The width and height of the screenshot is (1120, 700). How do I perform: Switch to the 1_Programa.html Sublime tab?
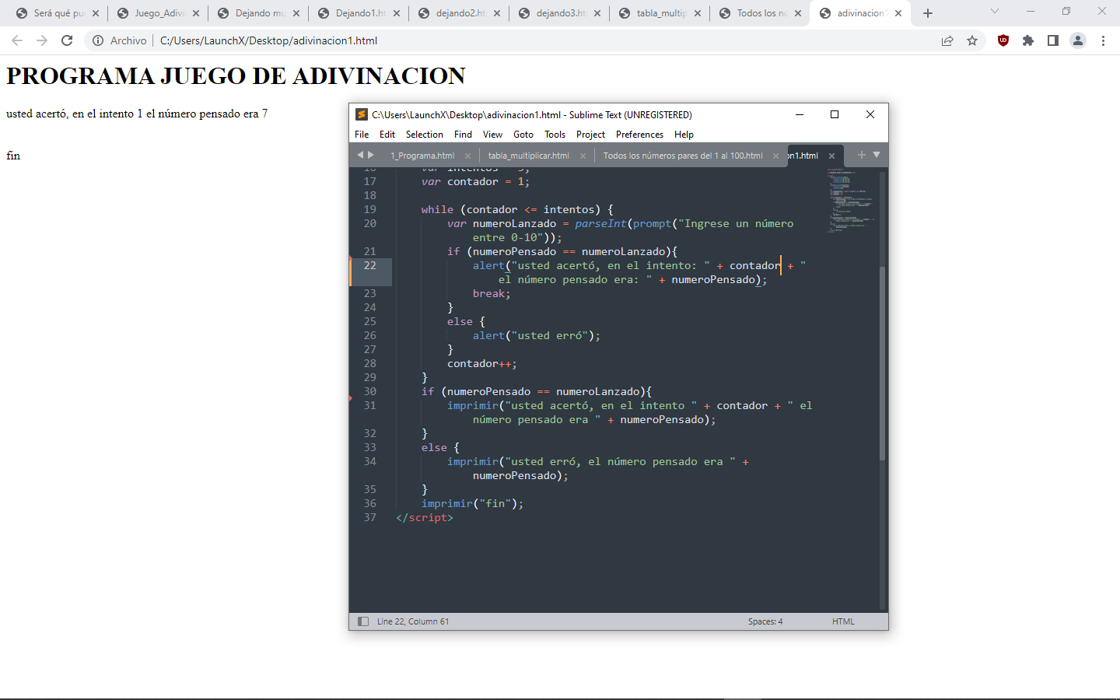422,156
